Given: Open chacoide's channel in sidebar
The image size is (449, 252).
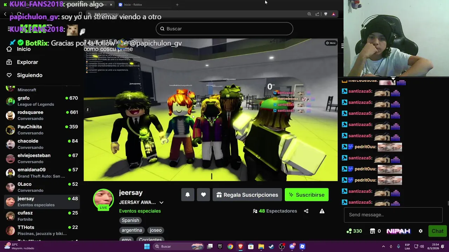Looking at the screenshot, I should 42,144.
